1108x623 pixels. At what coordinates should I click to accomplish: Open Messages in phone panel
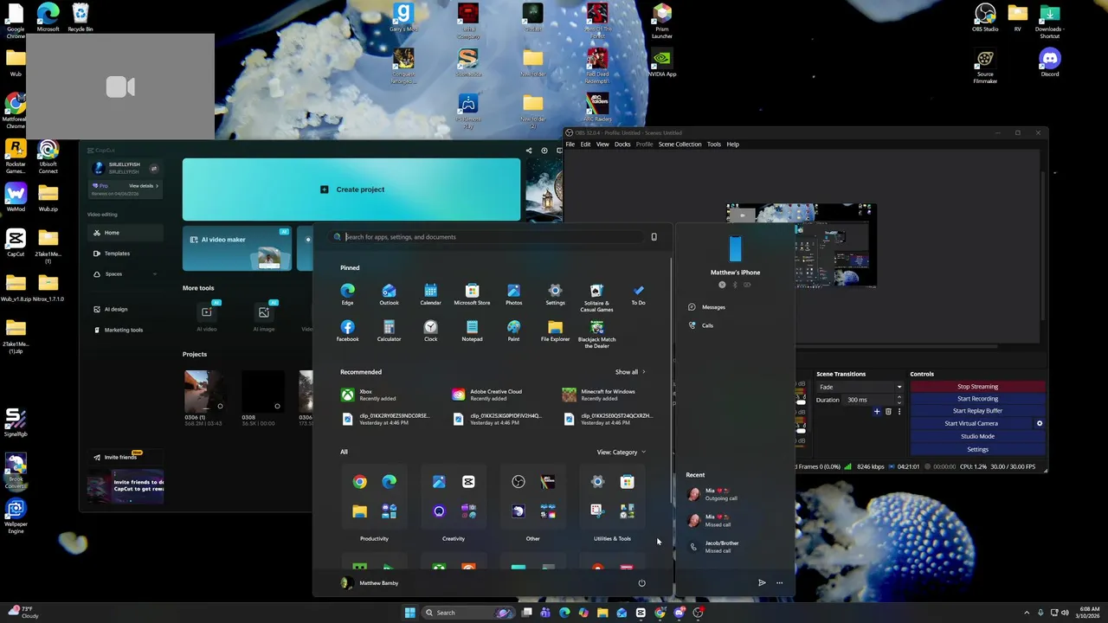[713, 307]
